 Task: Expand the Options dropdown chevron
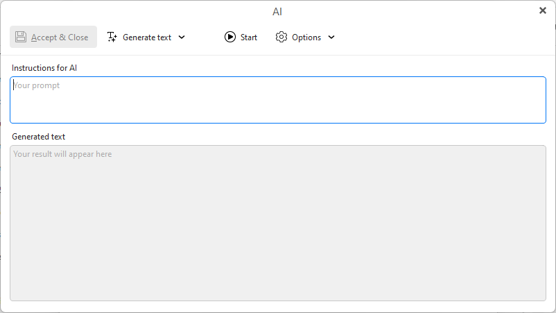331,37
